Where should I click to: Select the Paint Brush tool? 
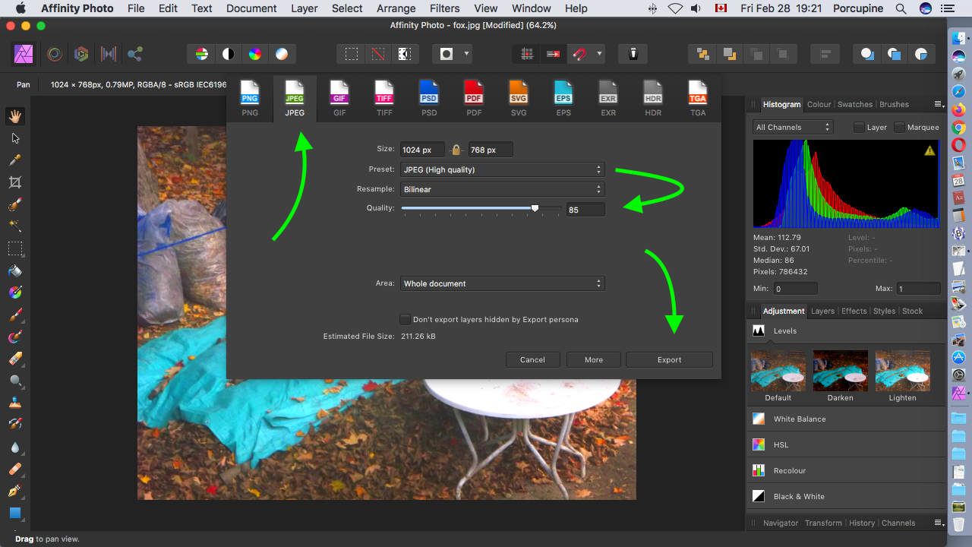point(15,315)
